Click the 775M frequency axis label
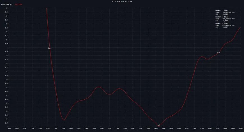The image size is (244, 132). [125, 129]
